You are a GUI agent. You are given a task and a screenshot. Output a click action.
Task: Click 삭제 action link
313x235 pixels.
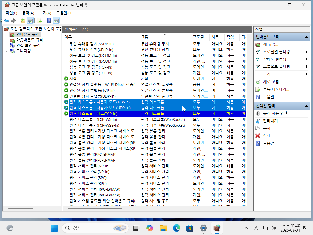pos(267,136)
